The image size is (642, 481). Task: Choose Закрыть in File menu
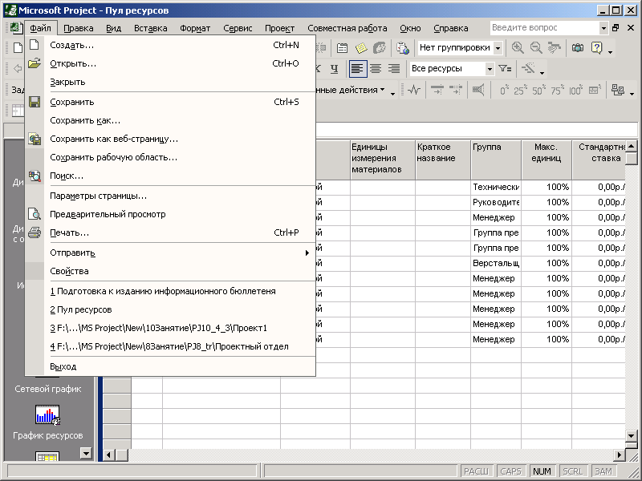coord(170,82)
